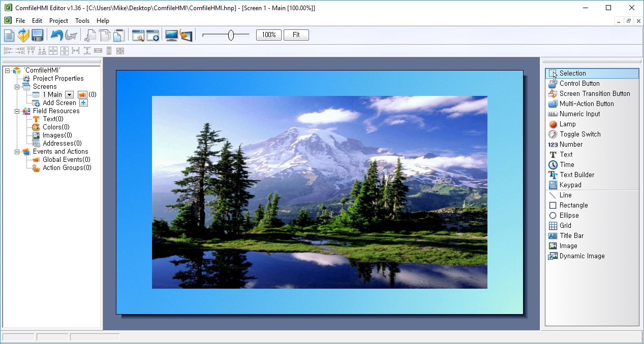Click the zoom slider handle
This screenshot has height=344, width=644.
pyautogui.click(x=231, y=35)
